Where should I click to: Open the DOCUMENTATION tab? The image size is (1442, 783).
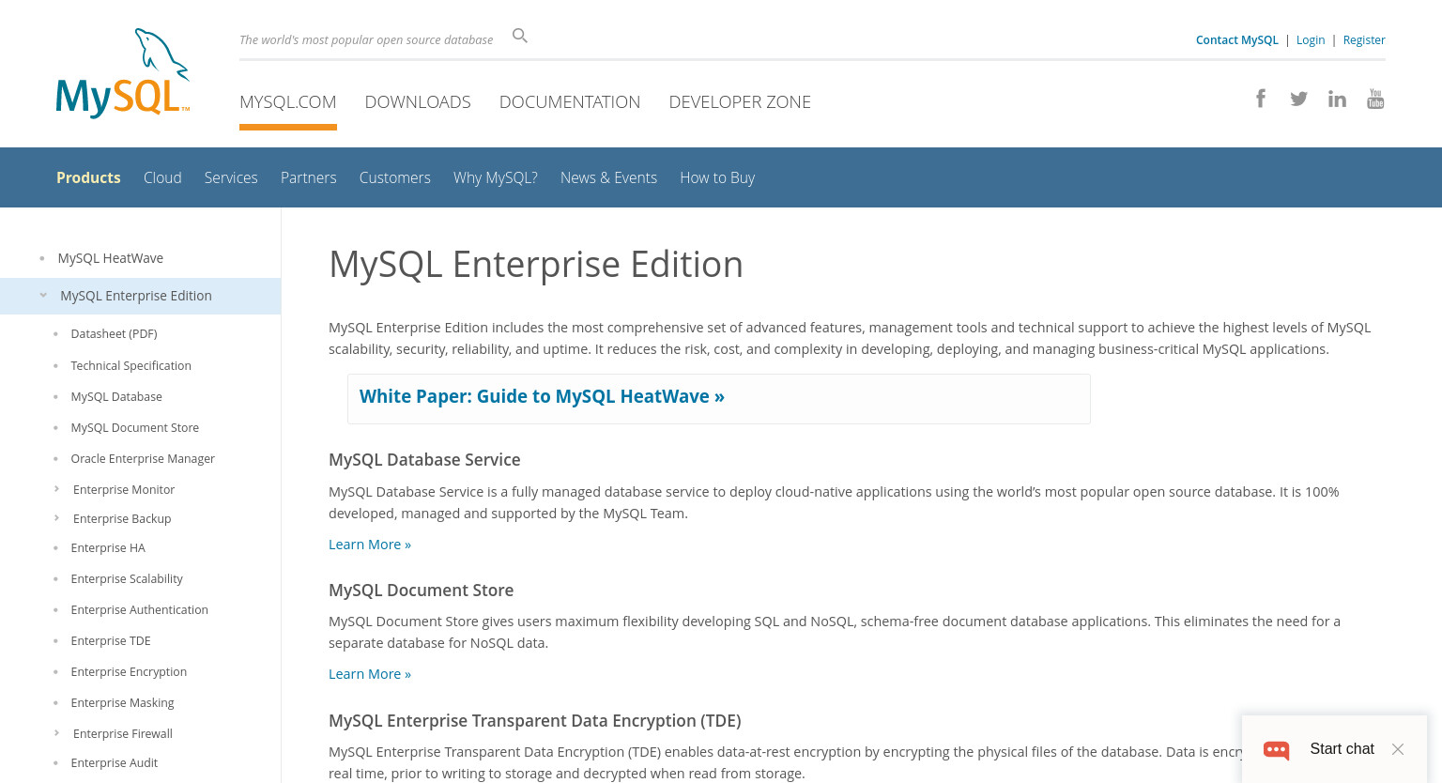click(570, 101)
